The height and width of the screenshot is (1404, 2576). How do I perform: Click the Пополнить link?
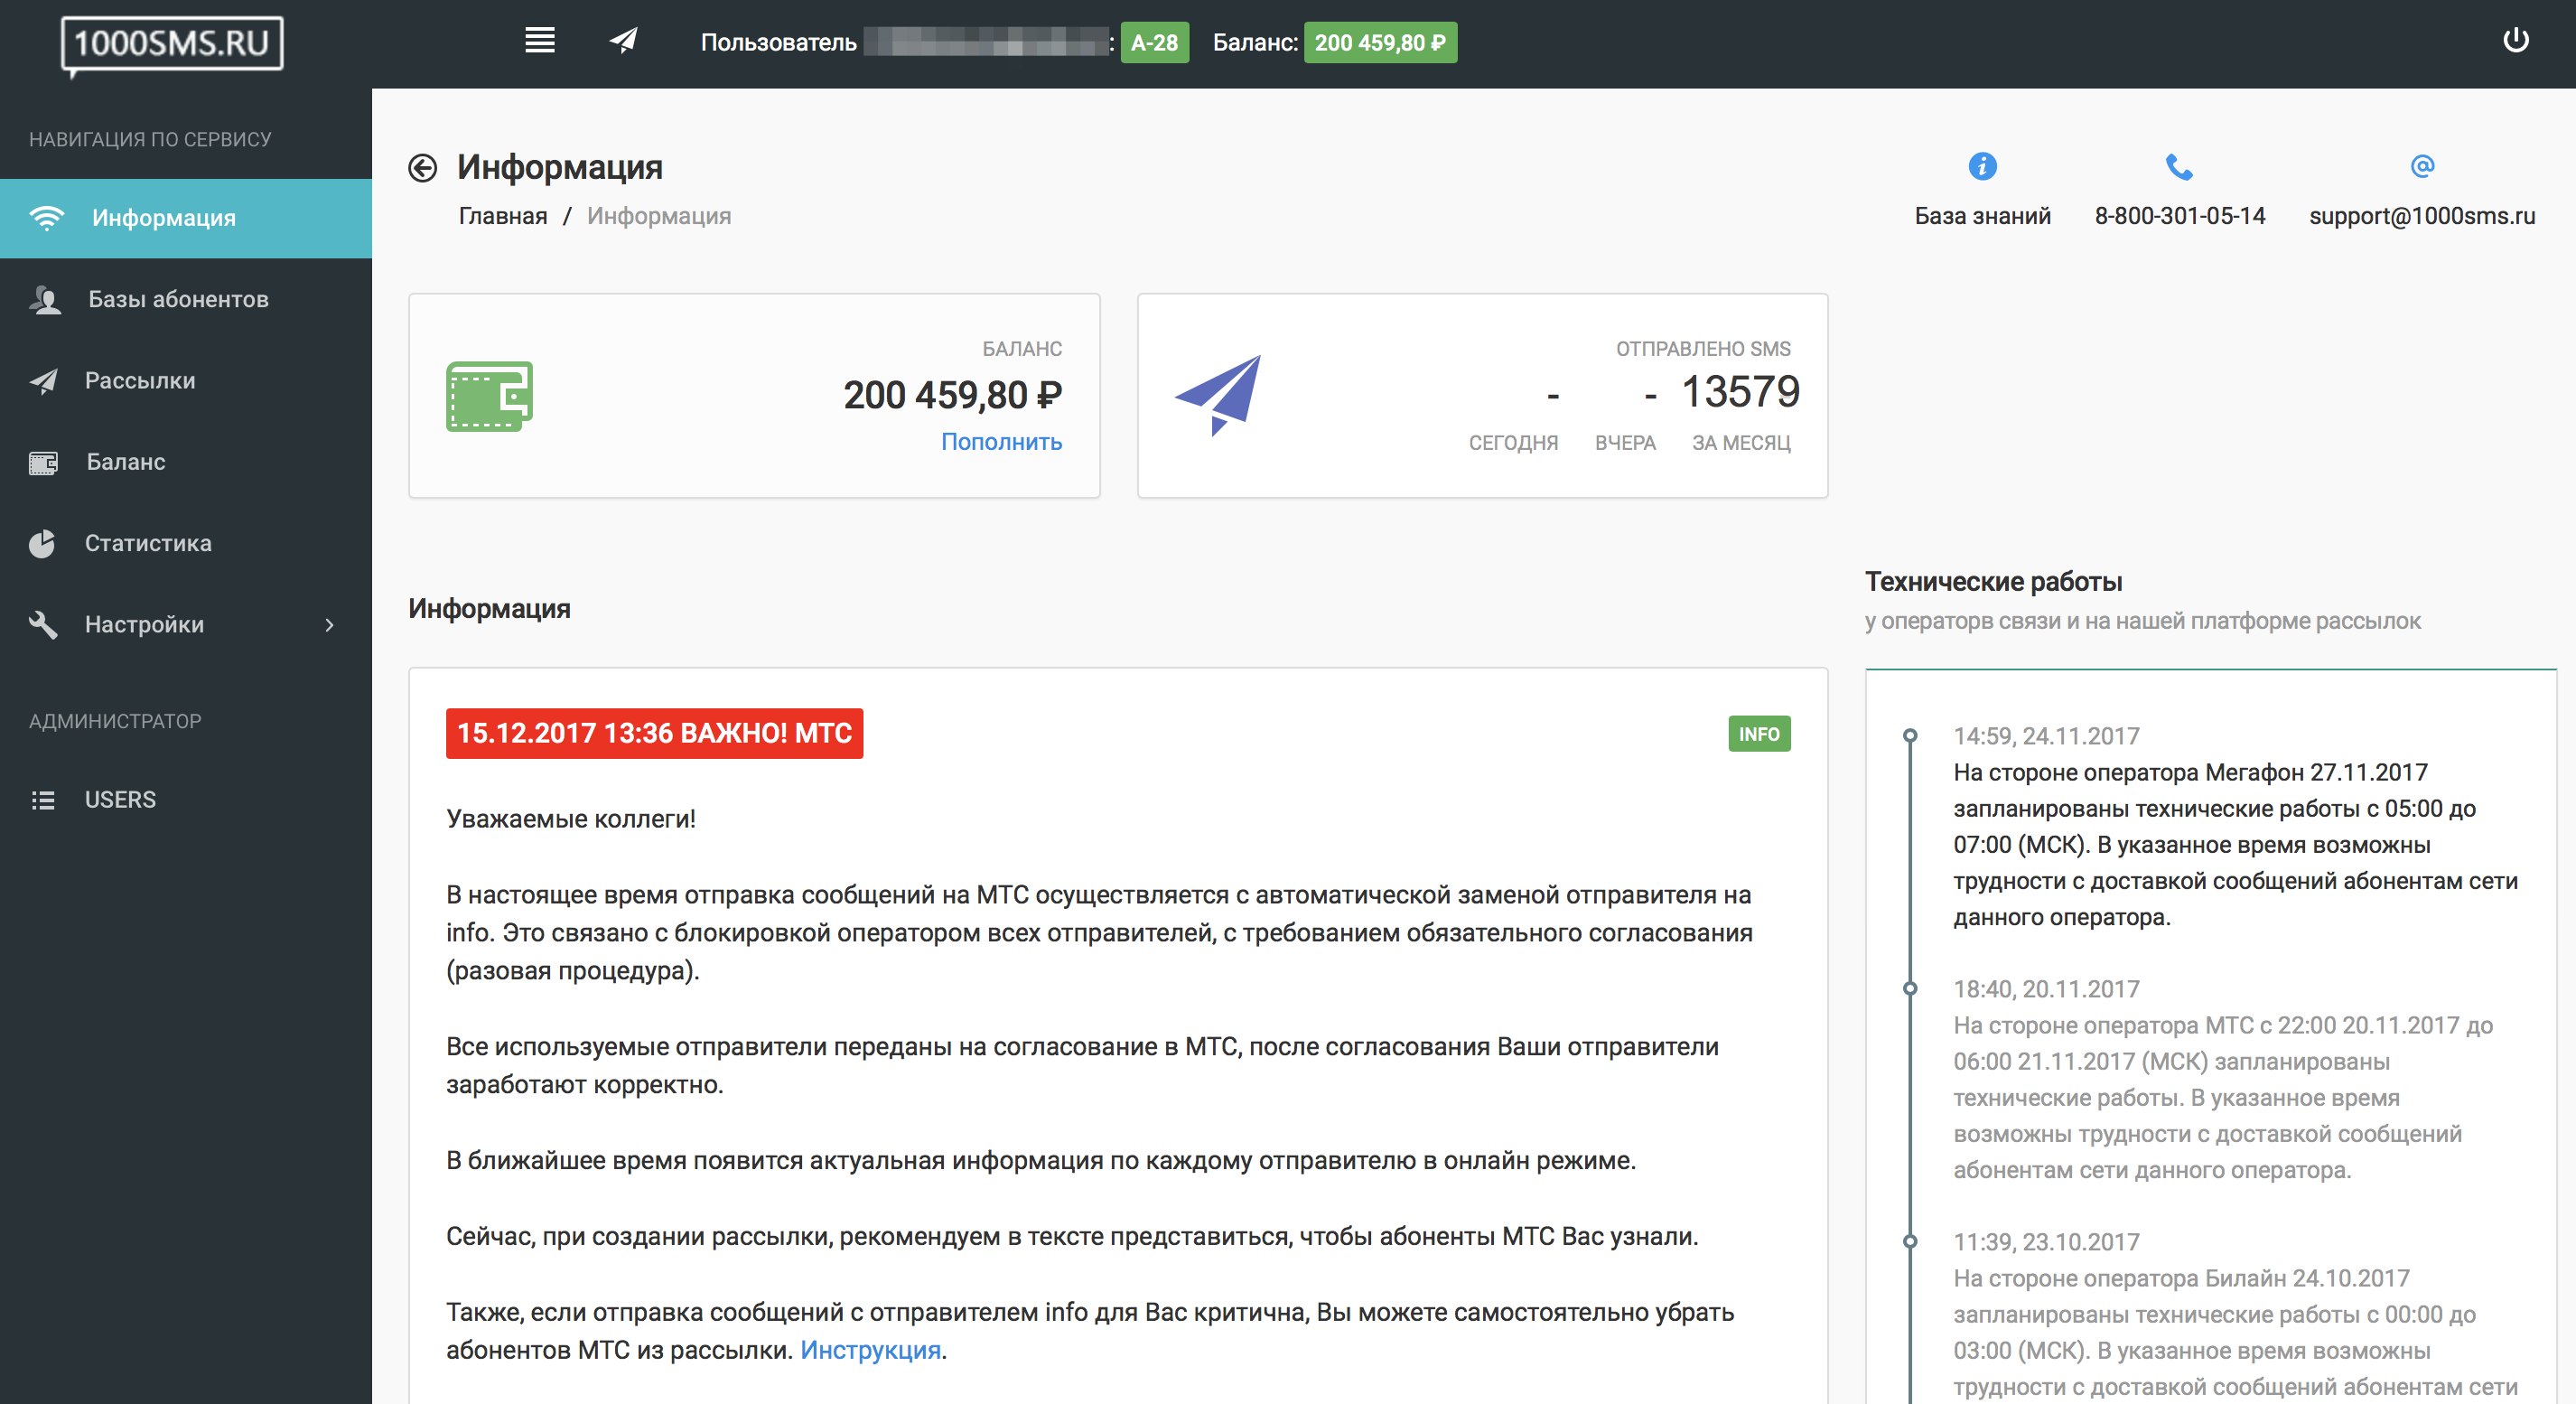(x=1001, y=442)
